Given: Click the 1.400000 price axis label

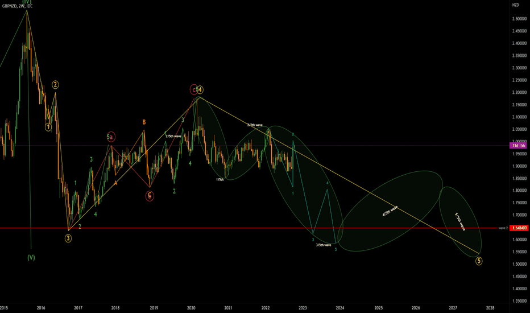Looking at the screenshot, I should click(x=519, y=289).
